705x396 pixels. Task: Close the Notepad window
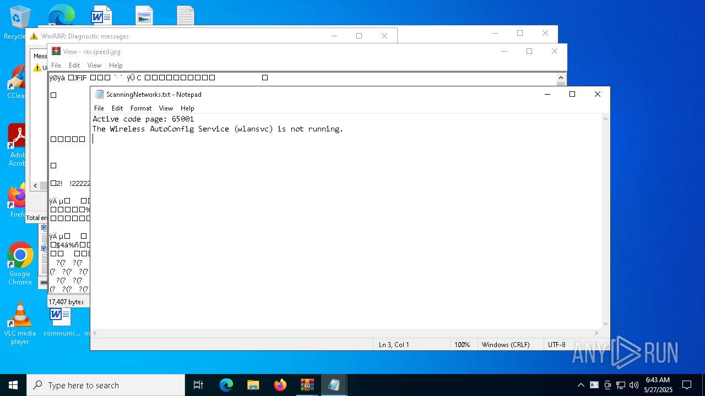598,94
